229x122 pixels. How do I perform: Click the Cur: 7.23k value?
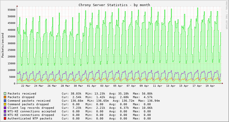point(72,108)
